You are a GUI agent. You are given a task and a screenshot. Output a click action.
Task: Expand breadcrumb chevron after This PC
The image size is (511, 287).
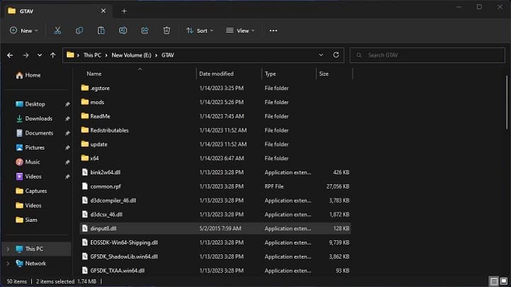coord(106,55)
